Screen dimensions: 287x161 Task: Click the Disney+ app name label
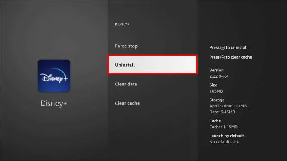point(54,103)
